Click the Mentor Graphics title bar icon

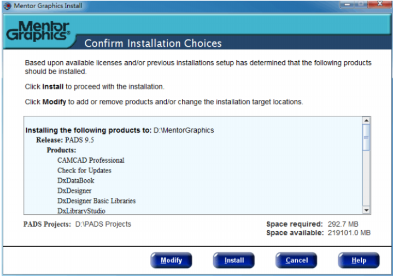click(x=8, y=6)
